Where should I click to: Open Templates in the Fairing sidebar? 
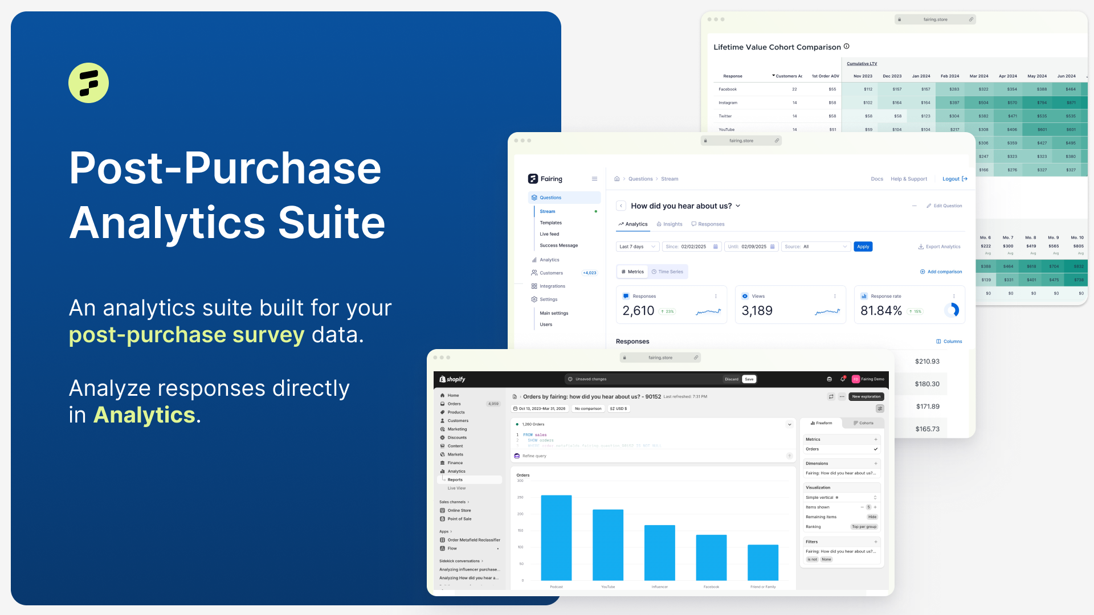click(550, 223)
